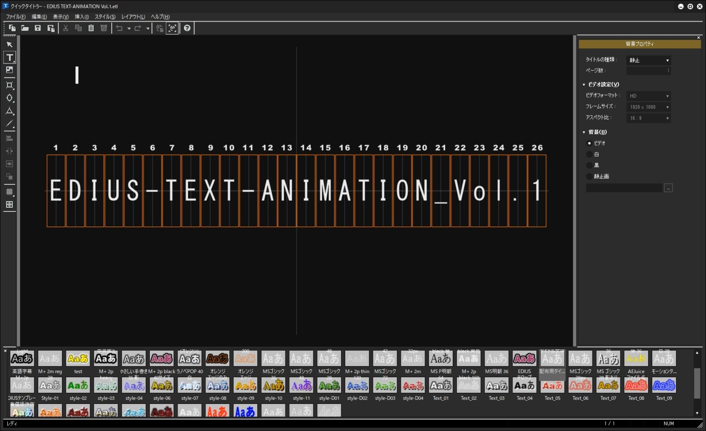Collapse the ビデオ設定(V) section
Screen dimensions: 706x431
click(584, 85)
